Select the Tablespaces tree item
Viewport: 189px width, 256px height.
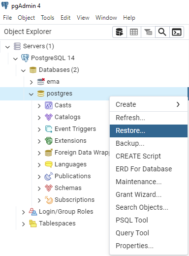(57, 224)
